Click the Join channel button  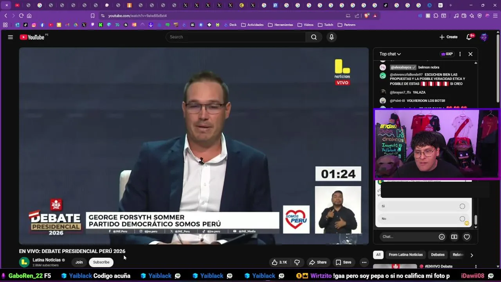(79, 262)
